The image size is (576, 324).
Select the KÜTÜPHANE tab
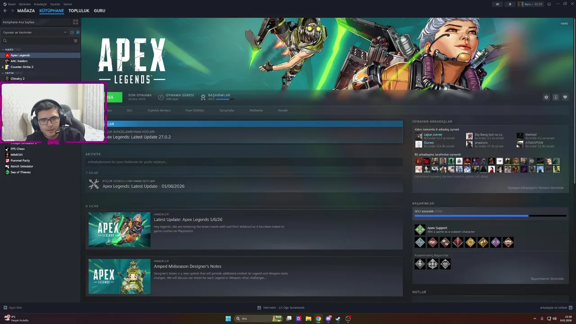pos(52,11)
